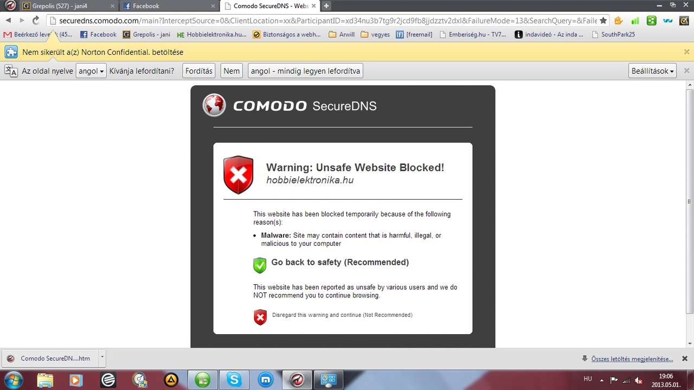The height and width of the screenshot is (390, 694).
Task: Click the Comodo globe logo
Action: click(214, 105)
